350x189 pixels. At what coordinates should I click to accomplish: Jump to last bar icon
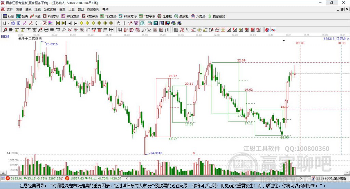pos(64,23)
